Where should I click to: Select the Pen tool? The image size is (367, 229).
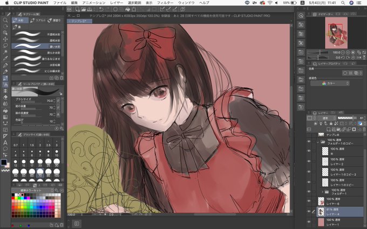point(5,65)
